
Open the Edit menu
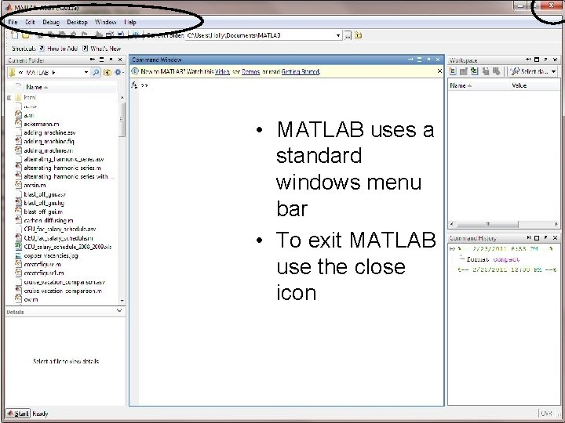[x=30, y=22]
